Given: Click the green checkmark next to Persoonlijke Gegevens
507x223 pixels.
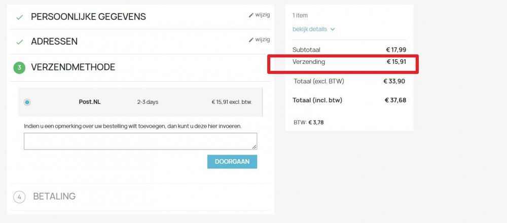Looking at the screenshot, I should [x=20, y=17].
